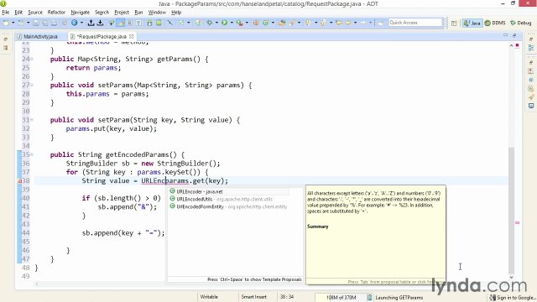Image resolution: width=537 pixels, height=302 pixels.
Task: Click the garbage collector trash icon
Action: 369,297
